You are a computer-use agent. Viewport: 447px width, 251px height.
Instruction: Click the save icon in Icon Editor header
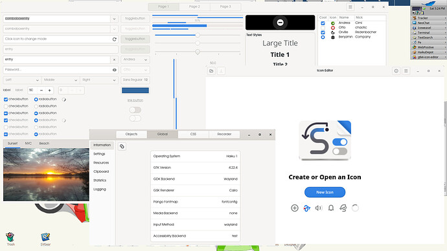(x=221, y=71)
